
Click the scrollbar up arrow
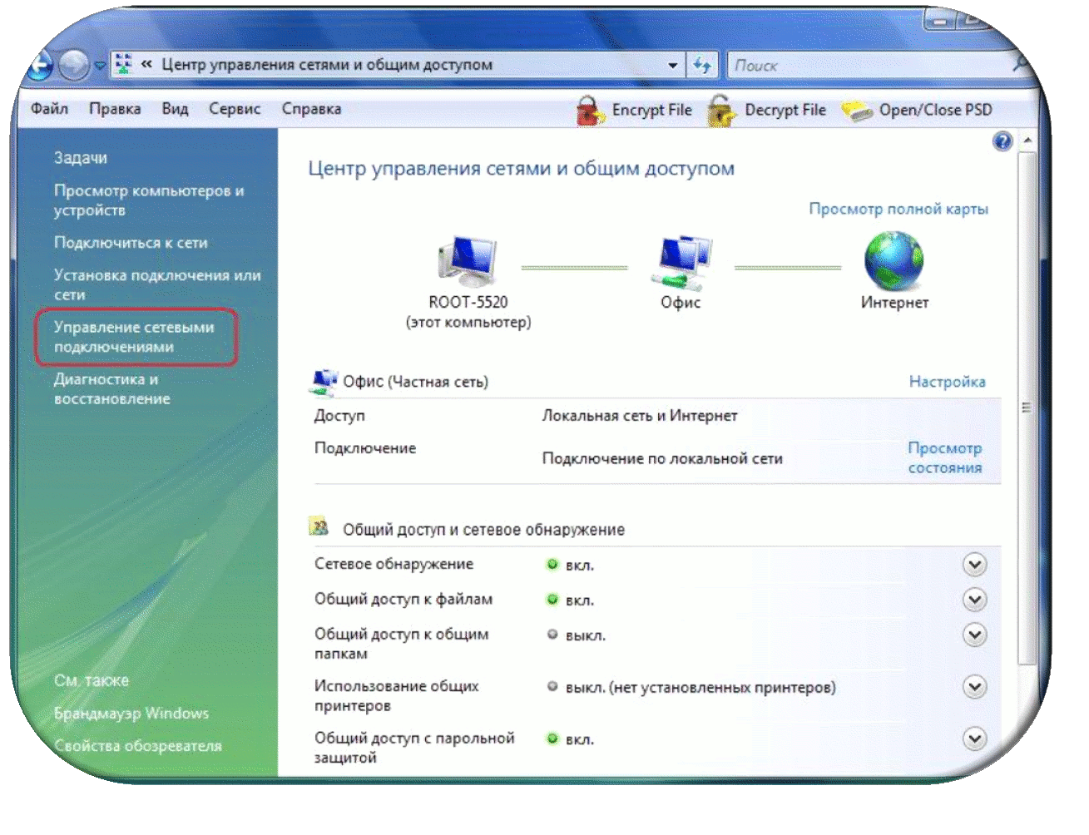pyautogui.click(x=1027, y=140)
